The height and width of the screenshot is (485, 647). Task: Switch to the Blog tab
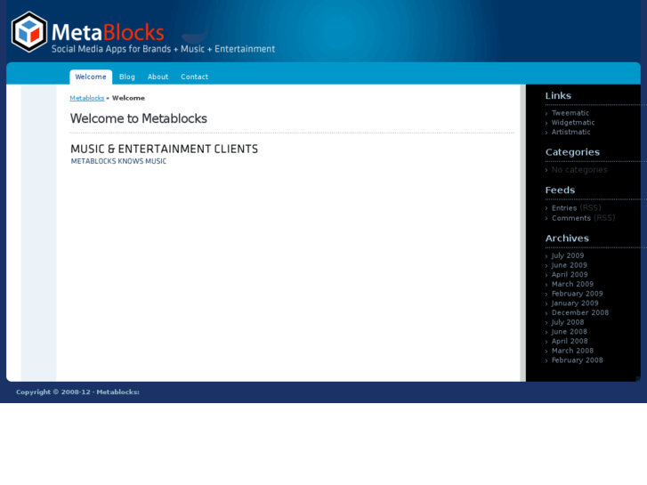[127, 77]
